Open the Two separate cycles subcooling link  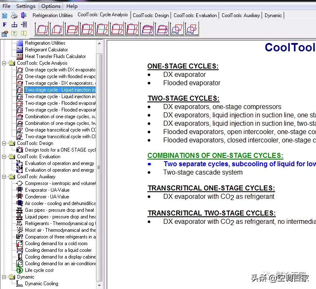(240, 164)
